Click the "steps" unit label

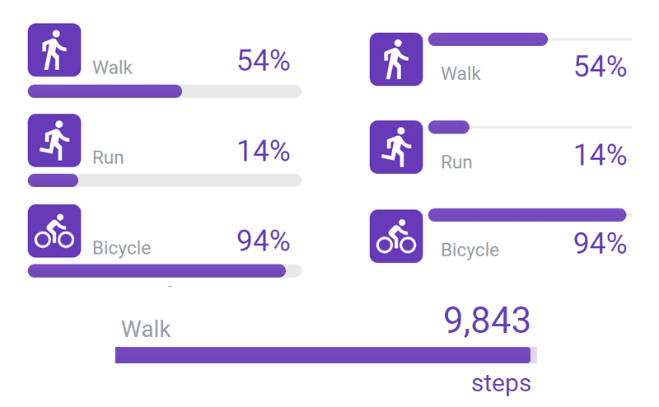coord(501,383)
